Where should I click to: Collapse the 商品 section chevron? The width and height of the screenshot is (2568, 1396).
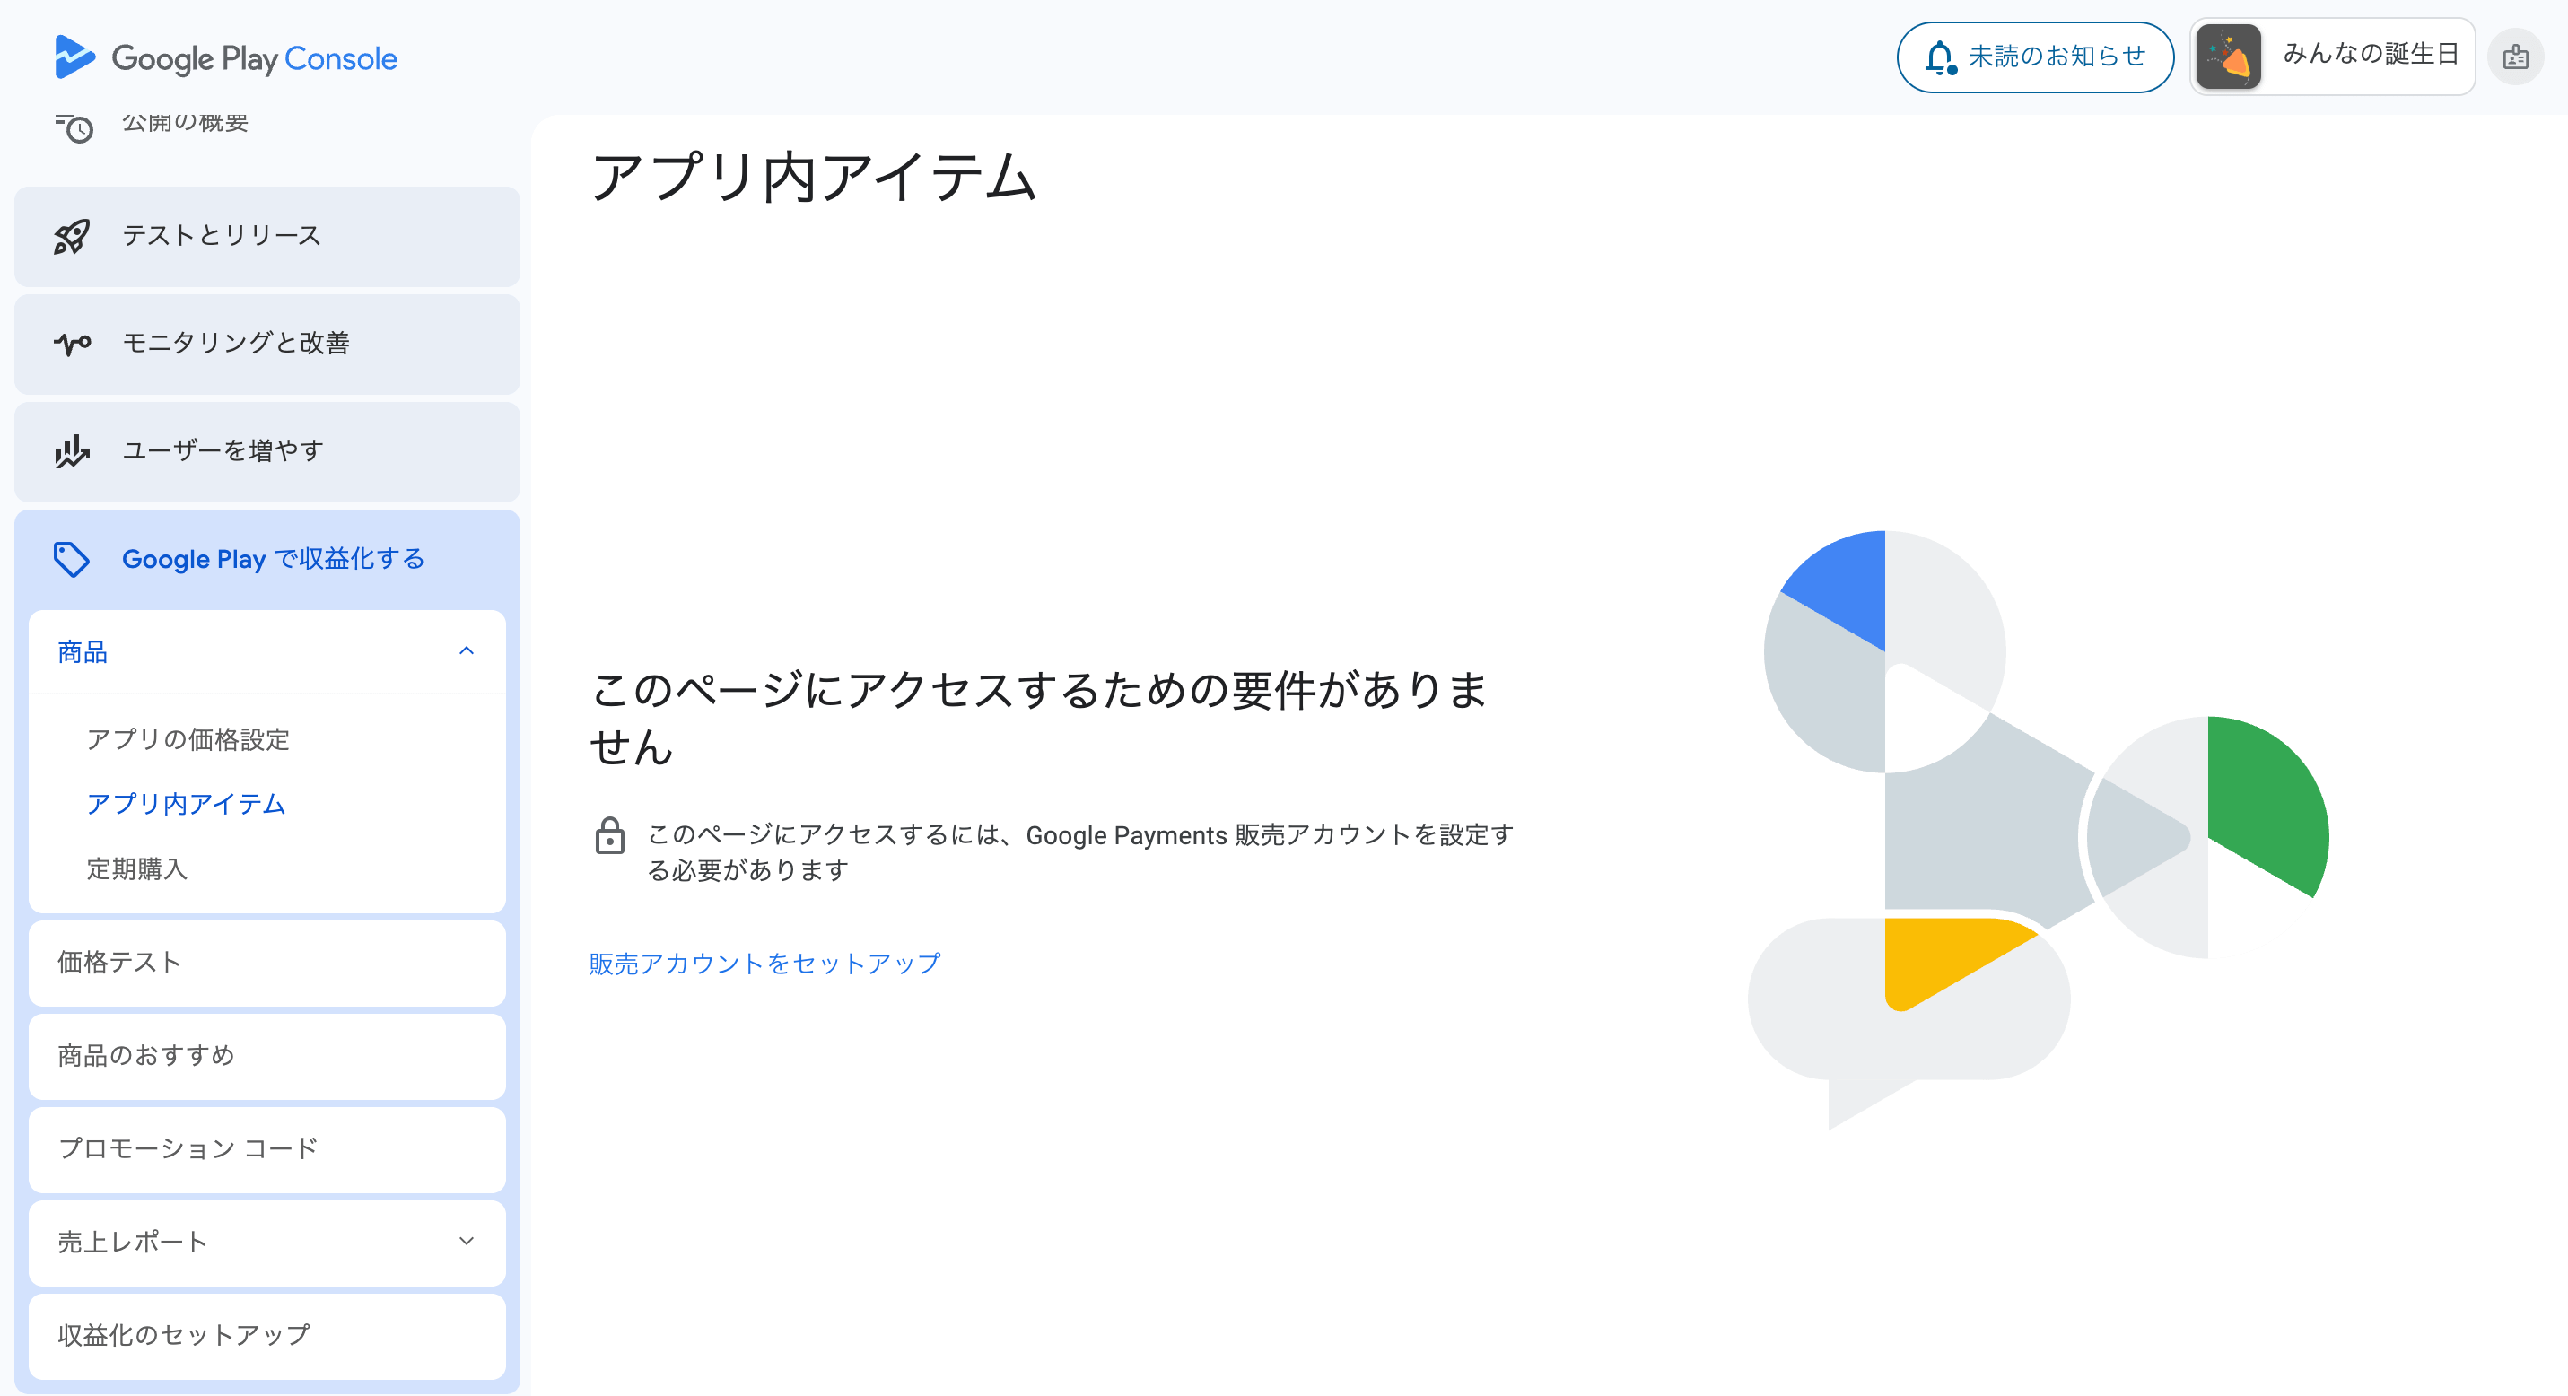[467, 650]
